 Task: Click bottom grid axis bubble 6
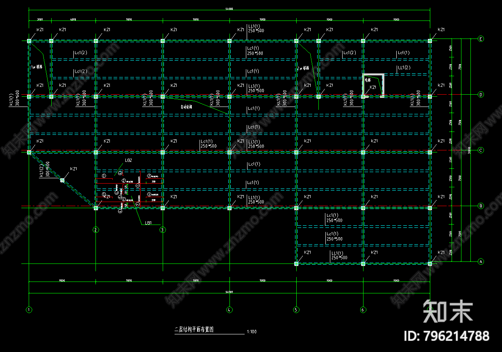click(363, 310)
